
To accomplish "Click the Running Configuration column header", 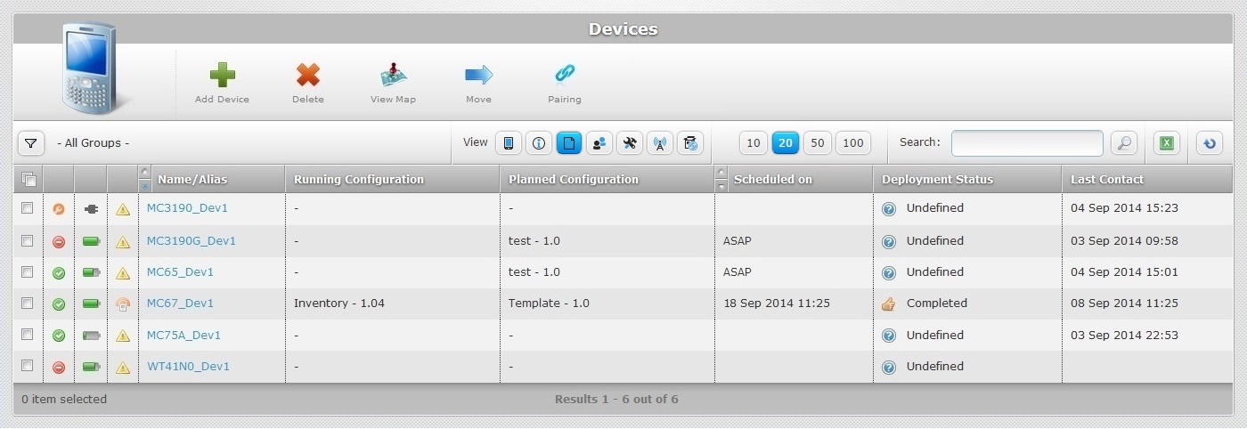I will tap(359, 180).
